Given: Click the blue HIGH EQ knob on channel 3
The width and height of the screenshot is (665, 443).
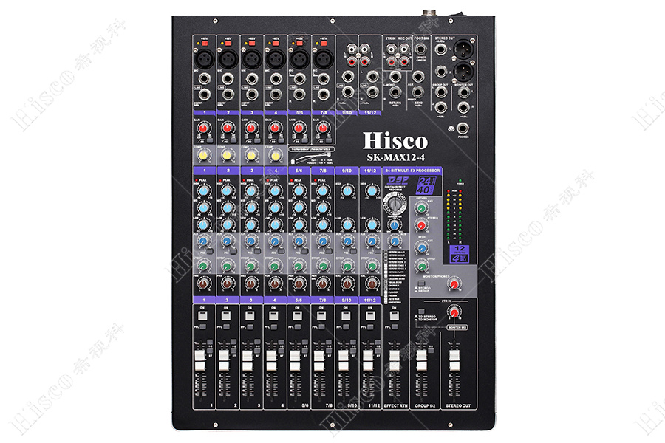Looking at the screenshot, I should (x=250, y=191).
